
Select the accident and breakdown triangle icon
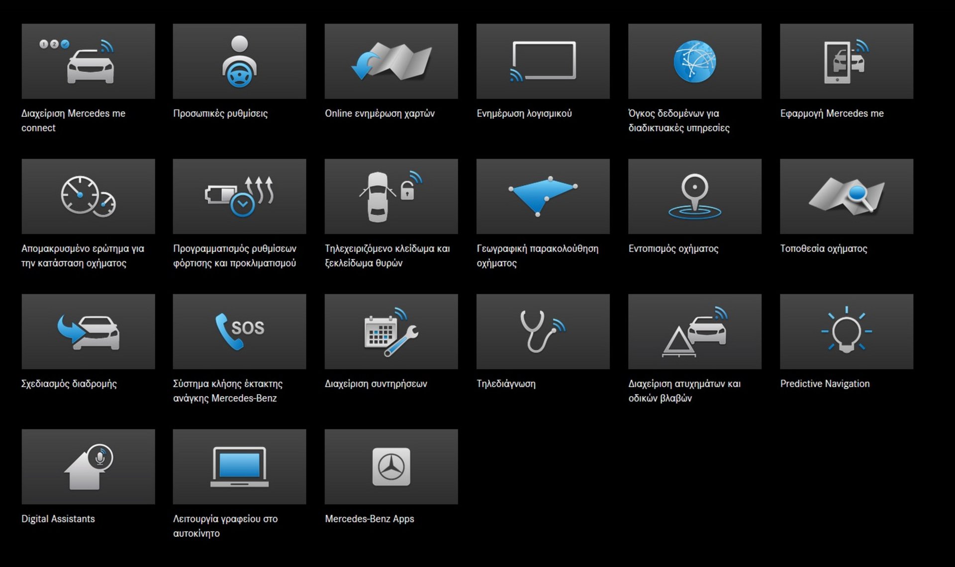[694, 332]
